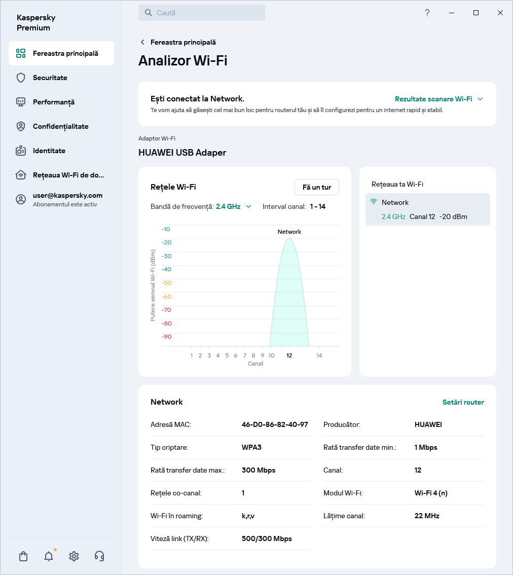The width and height of the screenshot is (513, 575).
Task: Open the Setări router link
Action: tap(463, 402)
